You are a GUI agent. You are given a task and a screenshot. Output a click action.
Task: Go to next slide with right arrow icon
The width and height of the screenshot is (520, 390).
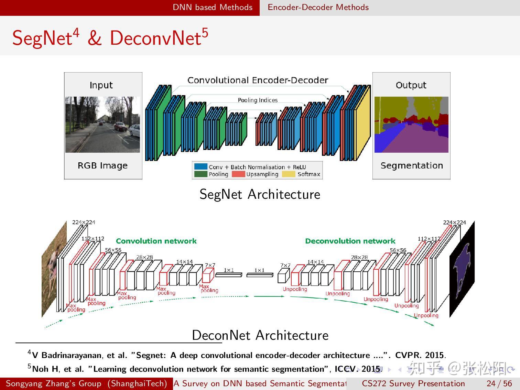tap(390, 370)
